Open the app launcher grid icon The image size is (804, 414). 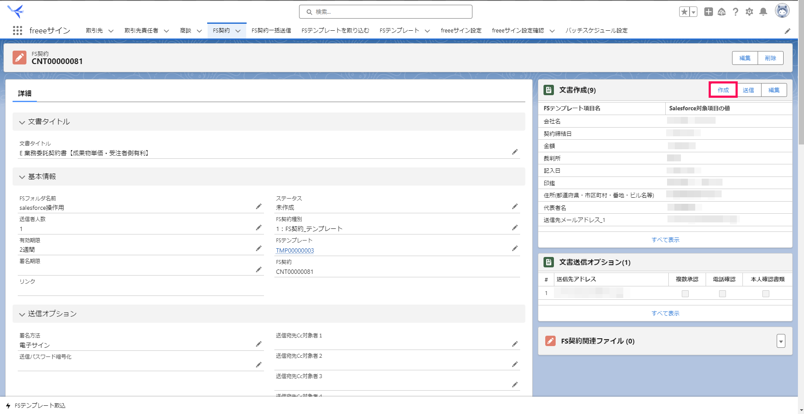17,30
